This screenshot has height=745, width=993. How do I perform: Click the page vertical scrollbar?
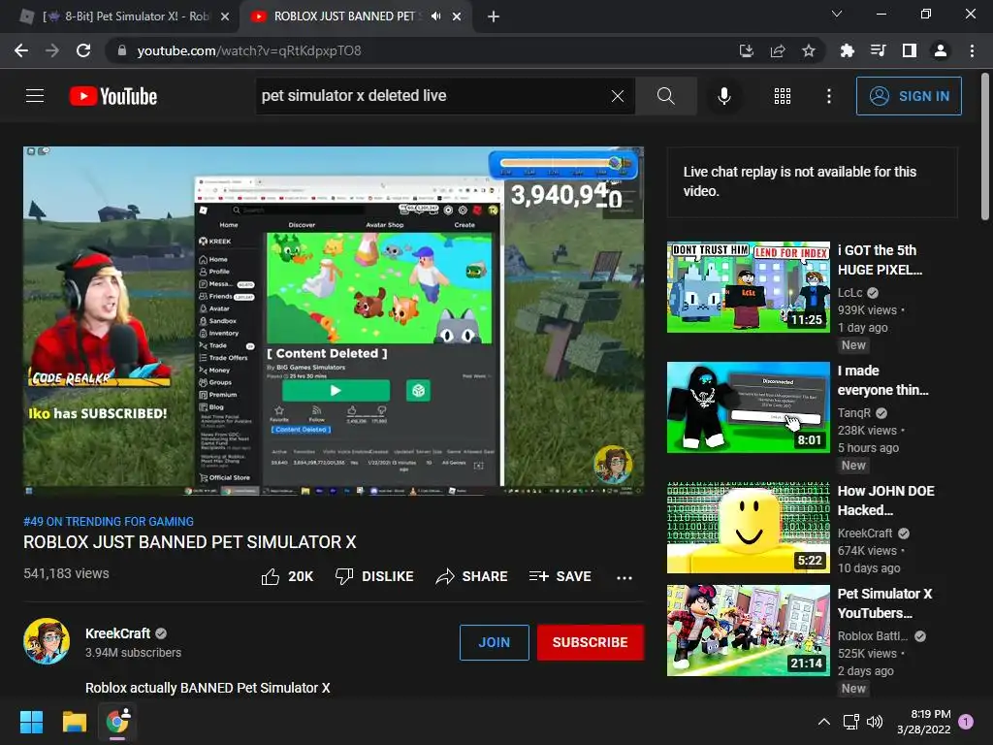985,146
